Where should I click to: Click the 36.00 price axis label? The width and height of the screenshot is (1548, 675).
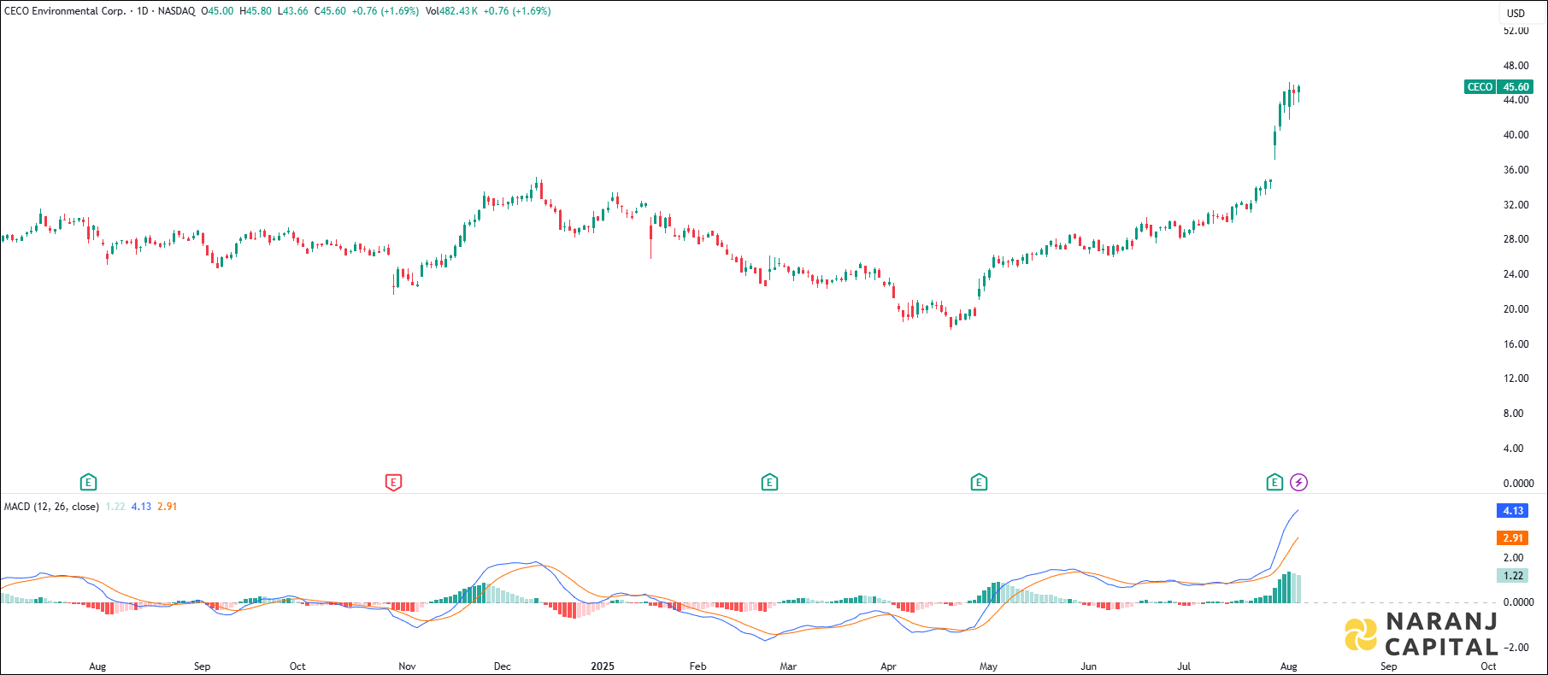[x=1516, y=170]
